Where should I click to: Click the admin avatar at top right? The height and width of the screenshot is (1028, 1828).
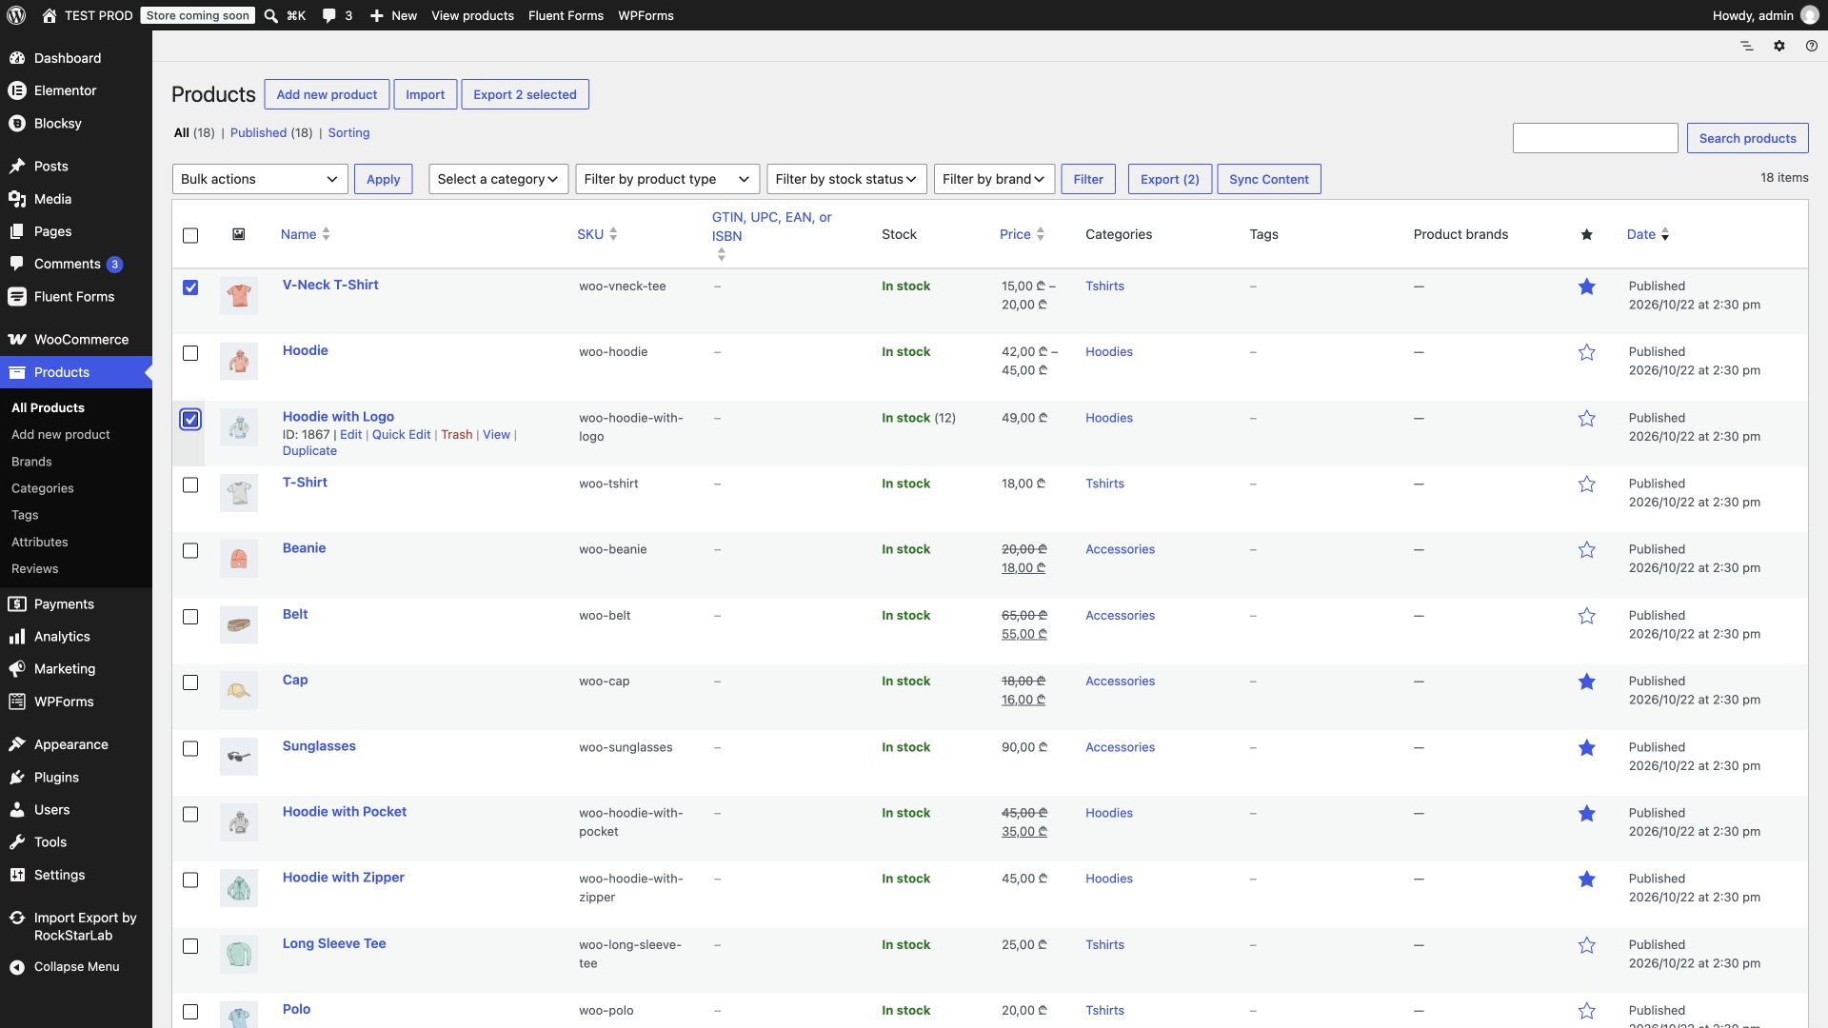click(1809, 15)
